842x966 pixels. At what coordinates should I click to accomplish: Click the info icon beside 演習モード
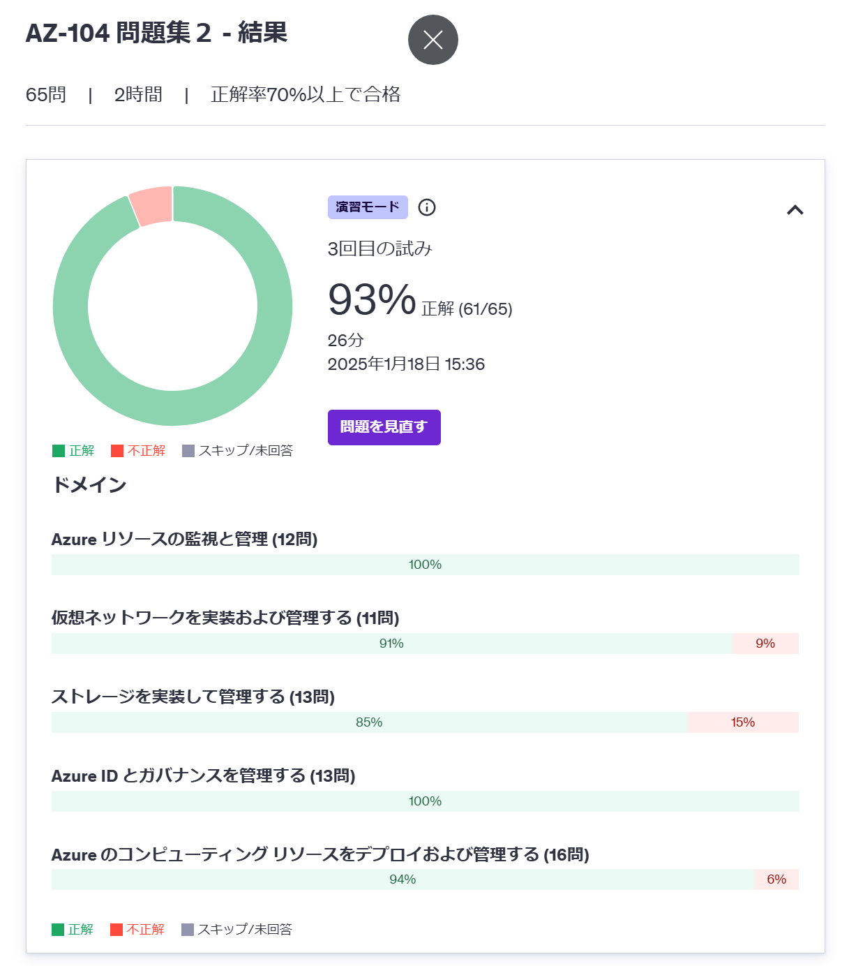point(427,207)
